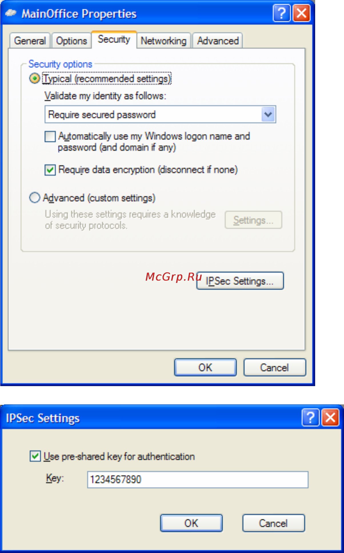The height and width of the screenshot is (553, 344).
Task: Select Advanced (custom settings) radio button
Action: coord(35,197)
